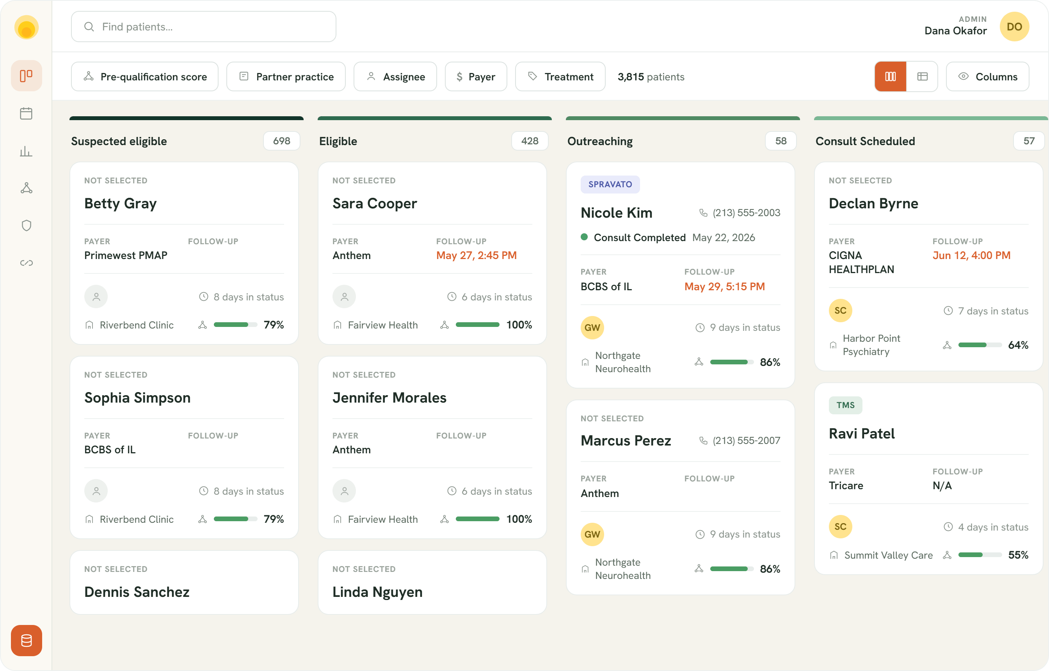Open the shield security sidebar icon
Image resolution: width=1049 pixels, height=671 pixels.
pos(26,225)
